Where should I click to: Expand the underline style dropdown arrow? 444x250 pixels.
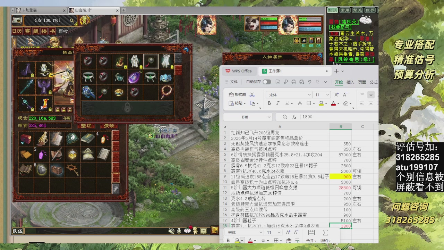292,103
